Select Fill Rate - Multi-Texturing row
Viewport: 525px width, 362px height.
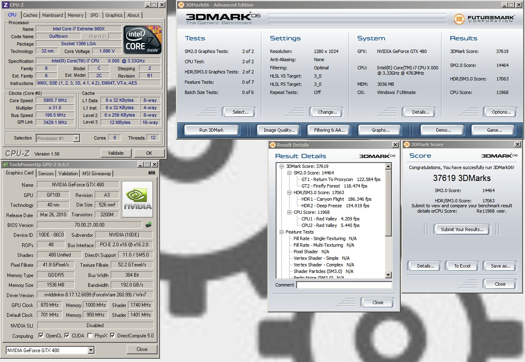324,245
